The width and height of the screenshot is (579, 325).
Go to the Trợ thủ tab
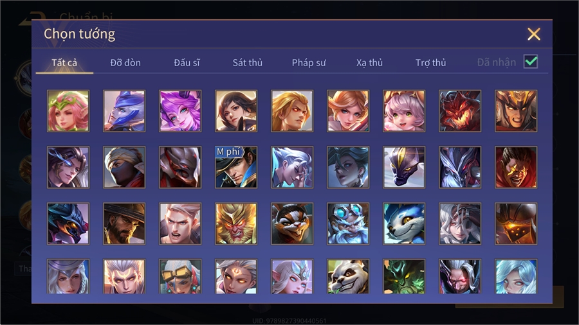[430, 63]
